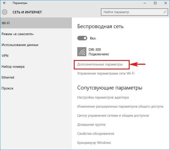Open Дополнительные параметры link

pos(100,64)
